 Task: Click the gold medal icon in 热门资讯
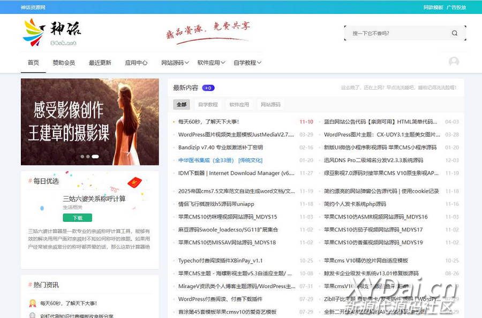[x=32, y=304]
